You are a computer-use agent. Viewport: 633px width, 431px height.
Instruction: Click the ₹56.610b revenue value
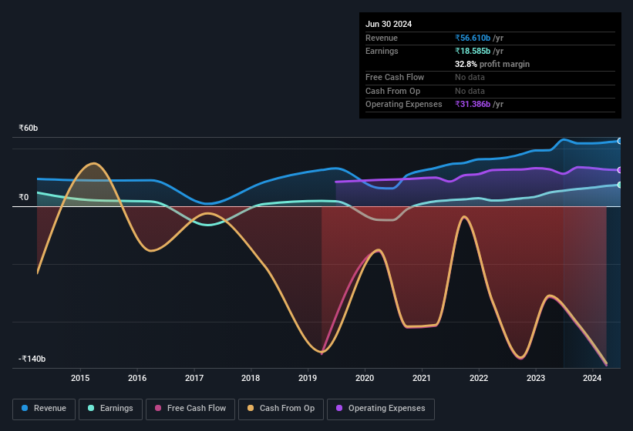[473, 38]
